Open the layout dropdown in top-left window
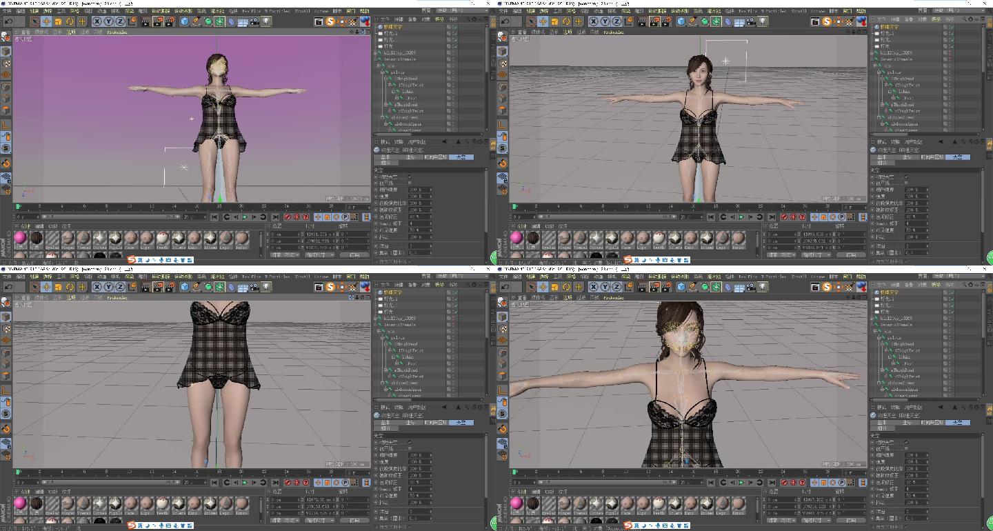Image resolution: width=993 pixels, height=531 pixels. (462, 10)
